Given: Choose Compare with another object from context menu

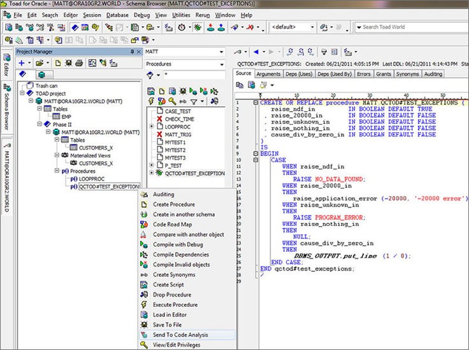Looking at the screenshot, I should [x=187, y=234].
